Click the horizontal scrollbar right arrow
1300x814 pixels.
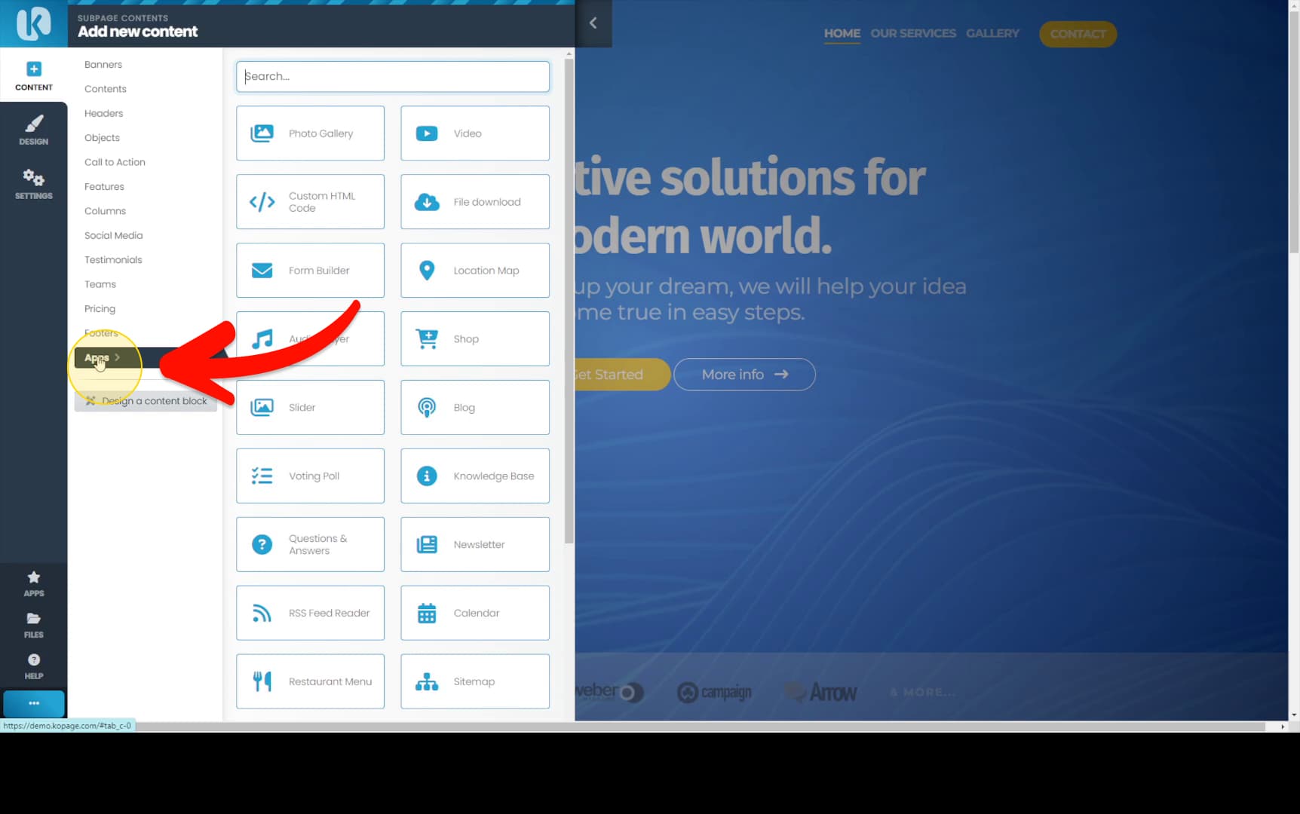click(1283, 727)
